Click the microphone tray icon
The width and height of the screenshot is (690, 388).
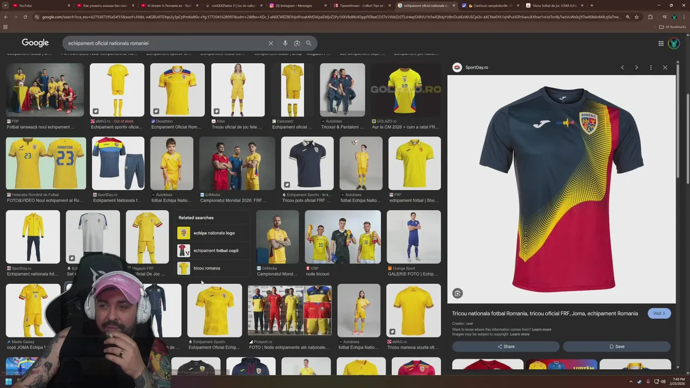[x=648, y=382]
